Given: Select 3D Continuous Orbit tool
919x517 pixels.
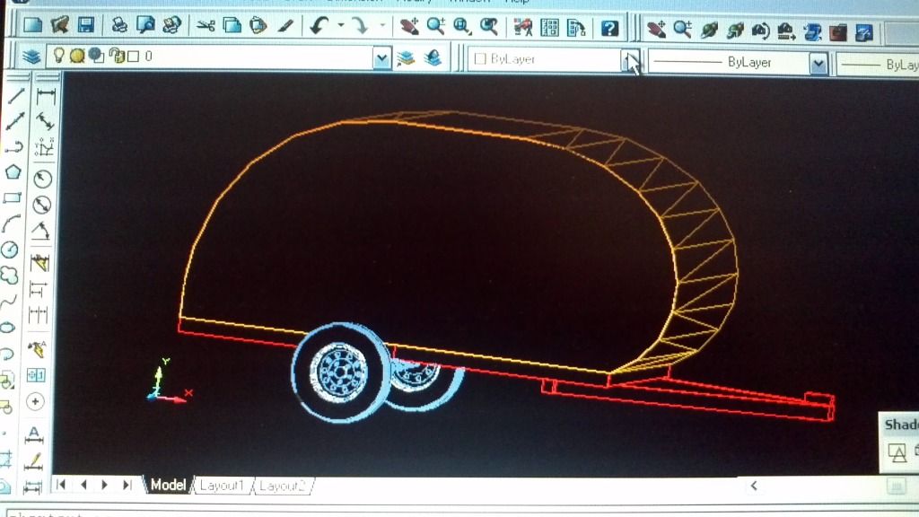Looking at the screenshot, I should point(735,30).
